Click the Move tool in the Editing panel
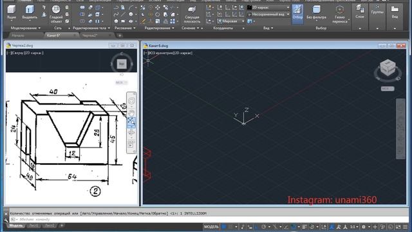The image size is (412, 232). click(x=157, y=7)
